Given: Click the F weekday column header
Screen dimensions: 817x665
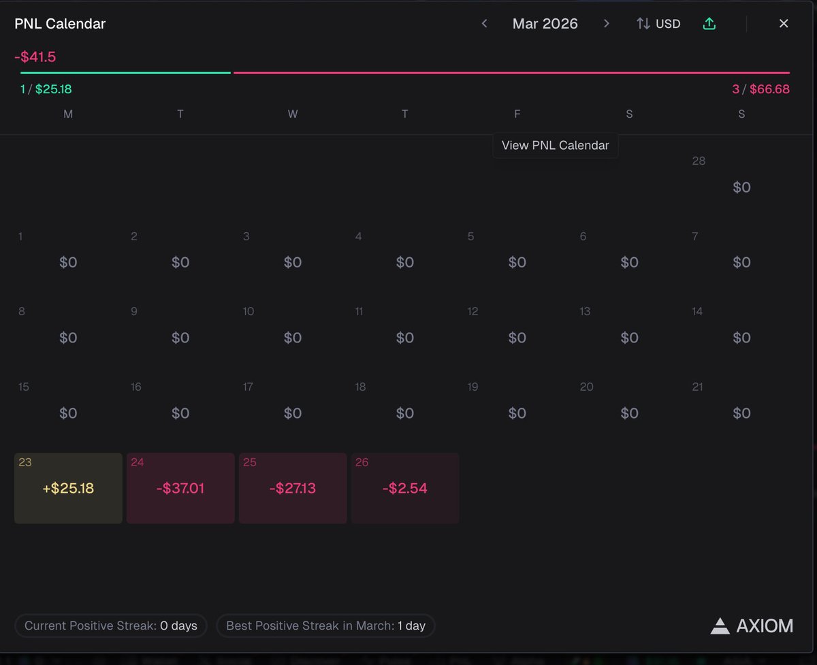Looking at the screenshot, I should click(x=517, y=114).
